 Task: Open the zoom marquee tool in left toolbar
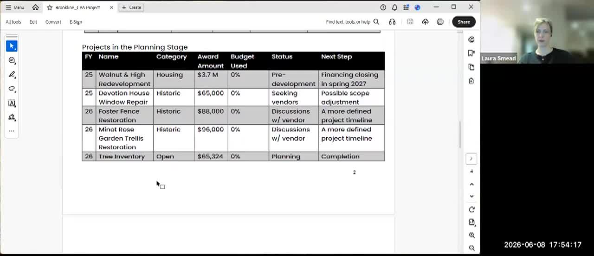12,61
